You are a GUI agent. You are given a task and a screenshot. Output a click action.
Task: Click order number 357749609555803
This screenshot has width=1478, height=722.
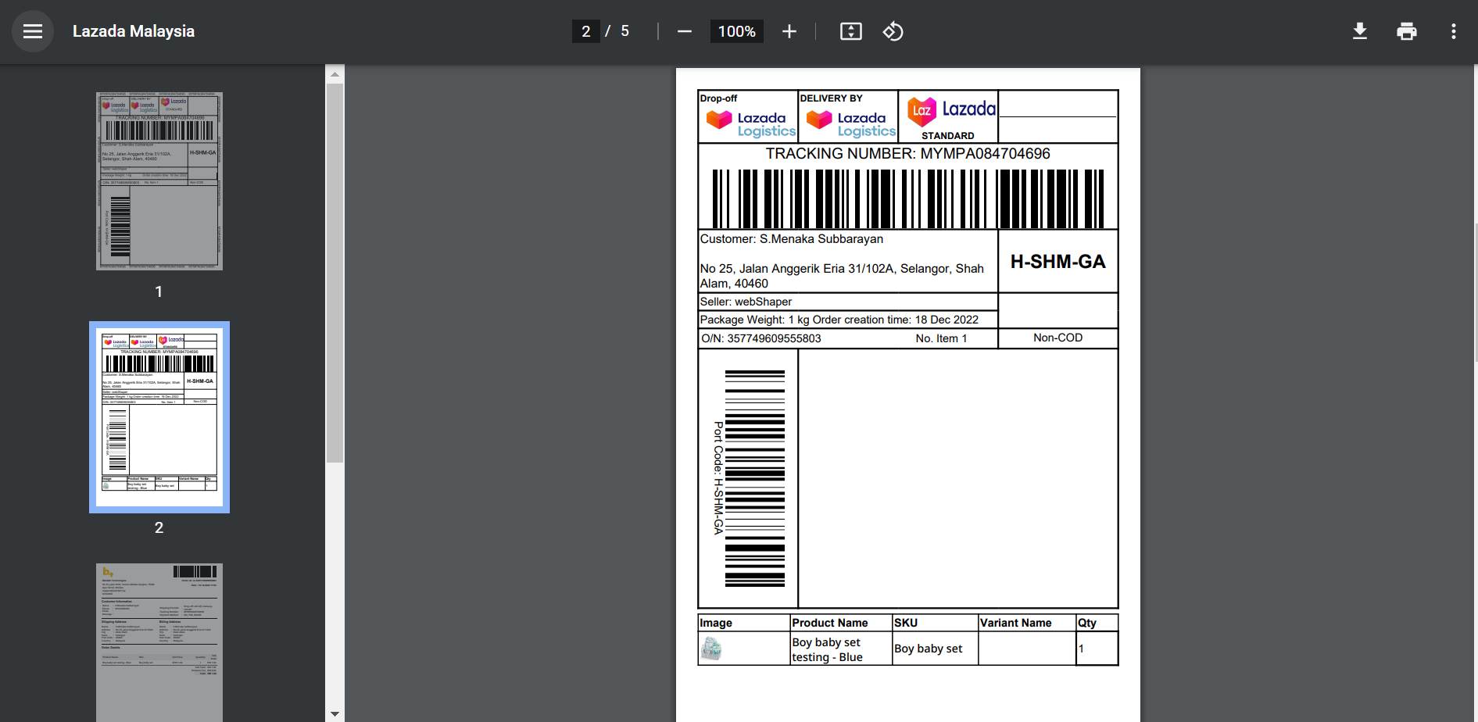click(774, 338)
